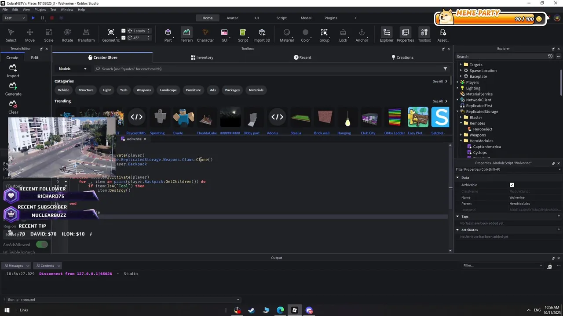Open the All Contexts dropdown
Viewport: 563px width, 316px height.
point(48,266)
